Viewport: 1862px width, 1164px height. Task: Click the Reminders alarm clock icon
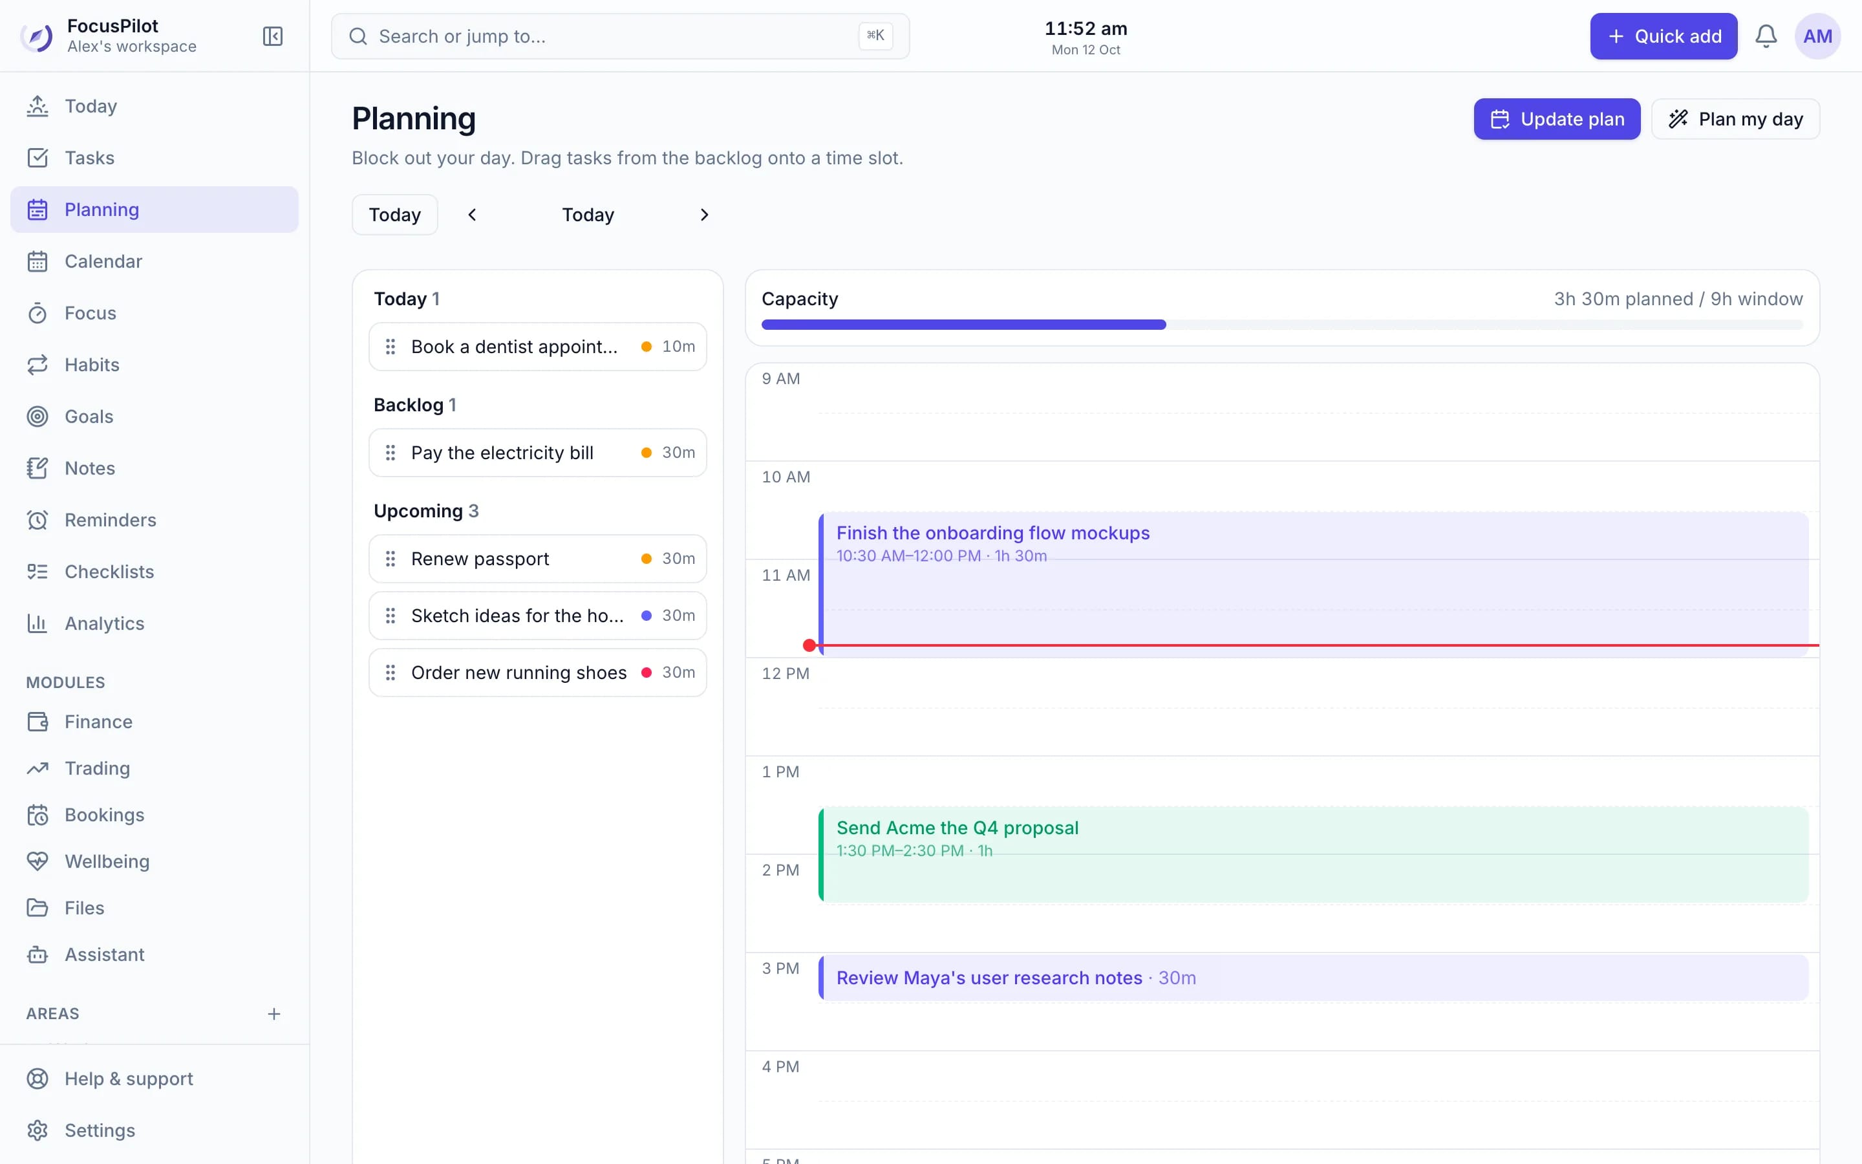pos(37,520)
